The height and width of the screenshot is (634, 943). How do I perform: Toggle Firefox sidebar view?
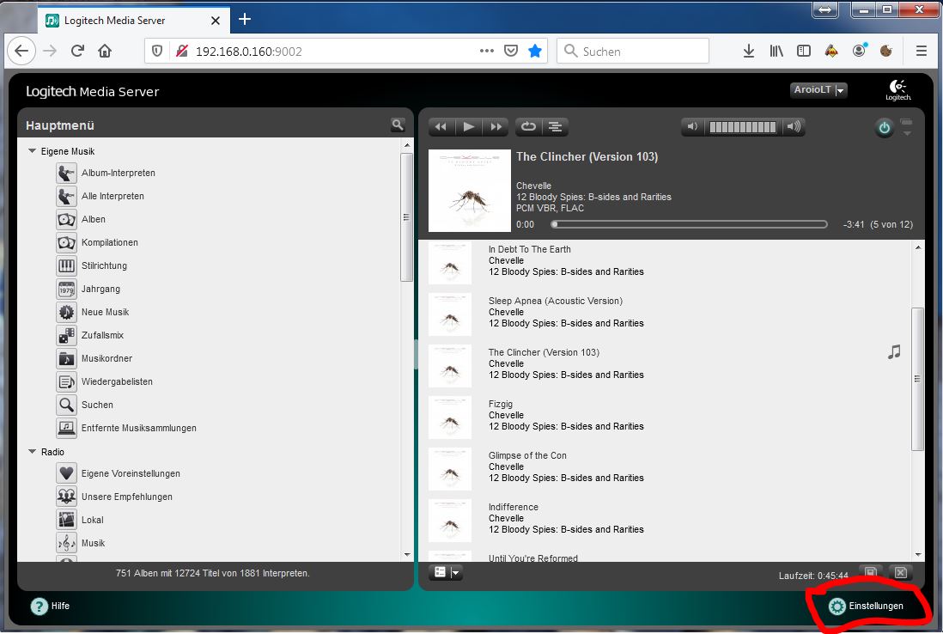pyautogui.click(x=804, y=52)
